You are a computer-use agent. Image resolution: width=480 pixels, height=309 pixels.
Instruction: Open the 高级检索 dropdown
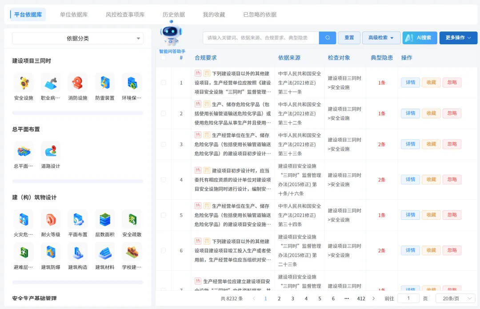[x=381, y=38]
